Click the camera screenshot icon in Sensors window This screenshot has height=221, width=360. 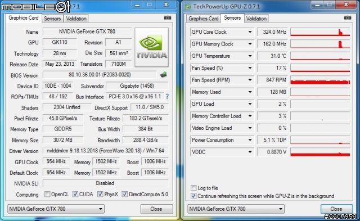pyautogui.click(x=348, y=17)
